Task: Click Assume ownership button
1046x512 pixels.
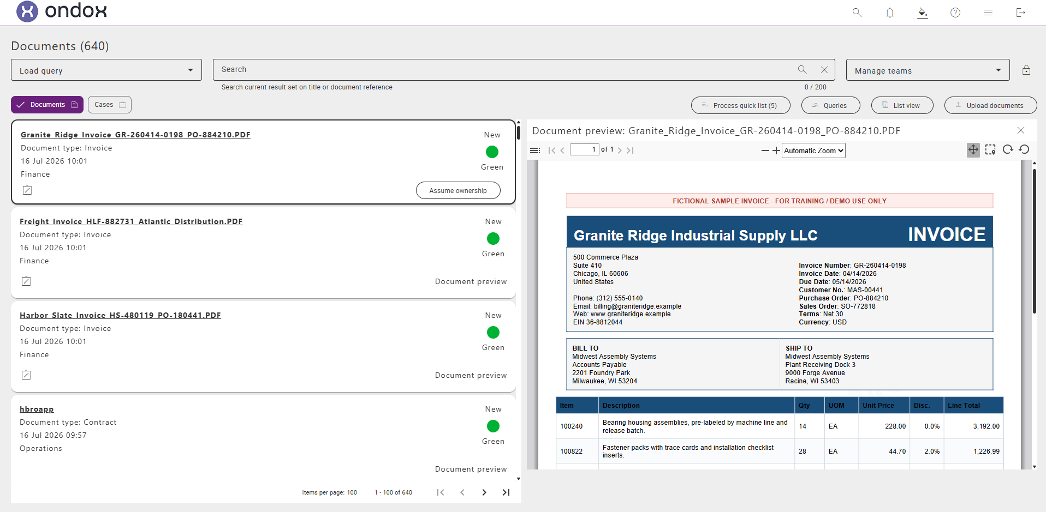Action: pos(458,190)
